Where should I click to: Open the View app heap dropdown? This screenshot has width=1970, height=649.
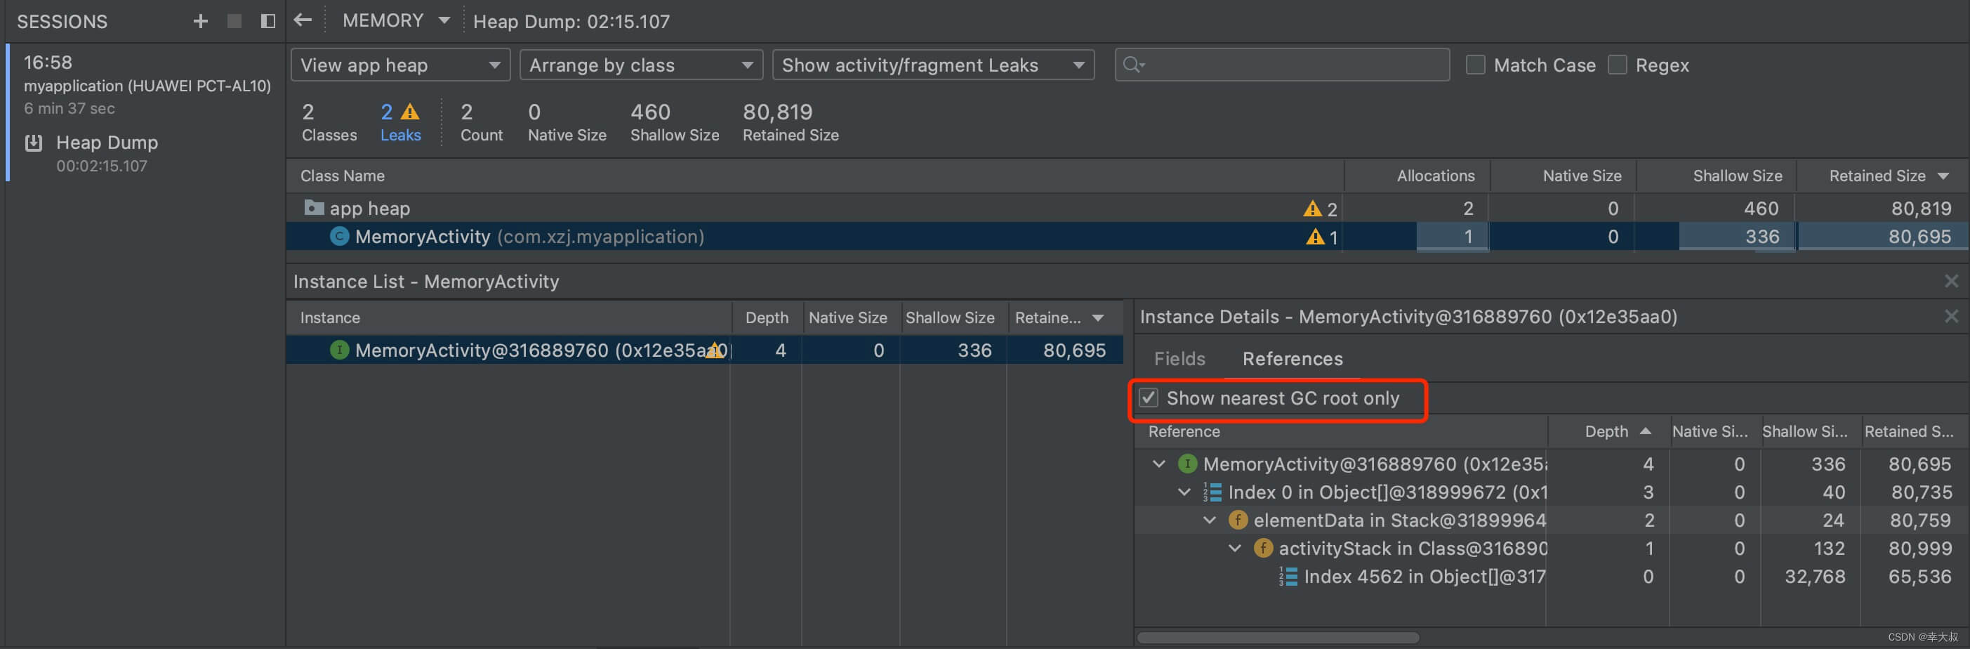point(400,65)
